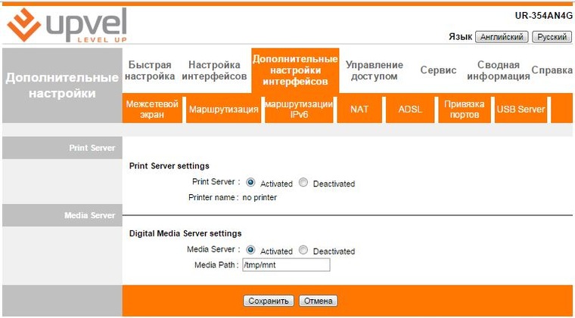Select Activated for Media Server
This screenshot has height=318, width=575.
tap(250, 251)
